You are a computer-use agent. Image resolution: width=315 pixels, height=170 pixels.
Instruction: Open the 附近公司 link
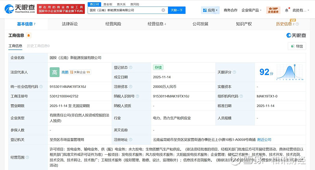click(x=265, y=139)
